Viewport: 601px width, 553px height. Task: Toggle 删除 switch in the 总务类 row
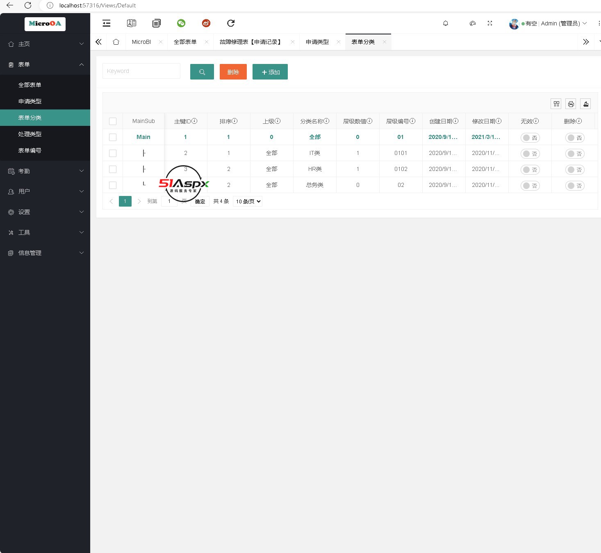click(x=575, y=186)
